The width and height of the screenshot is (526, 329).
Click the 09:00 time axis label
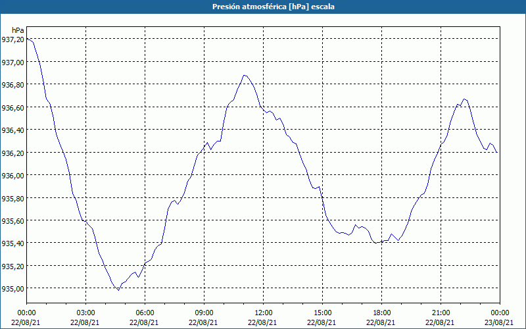[x=204, y=313]
